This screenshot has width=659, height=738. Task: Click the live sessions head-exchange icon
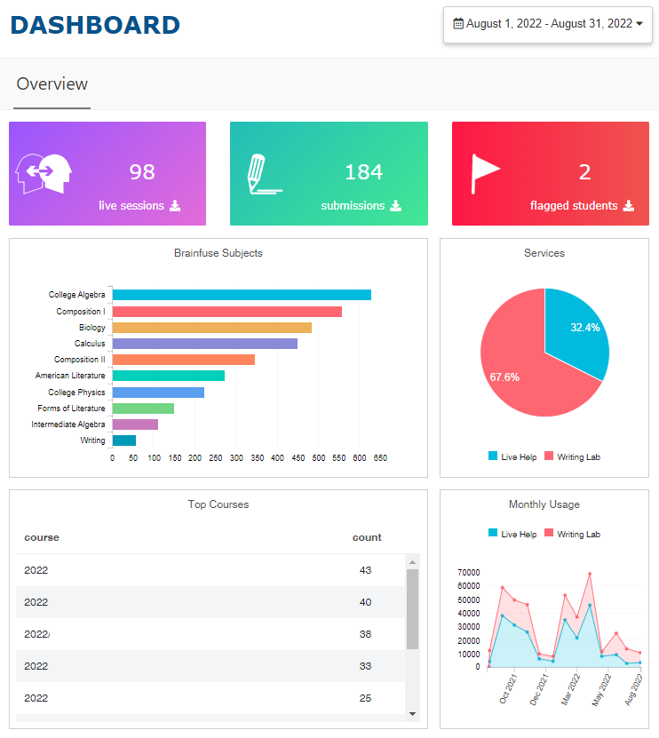click(44, 174)
